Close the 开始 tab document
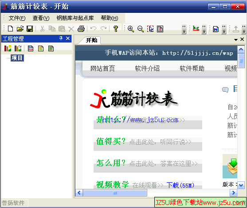 (x=242, y=39)
